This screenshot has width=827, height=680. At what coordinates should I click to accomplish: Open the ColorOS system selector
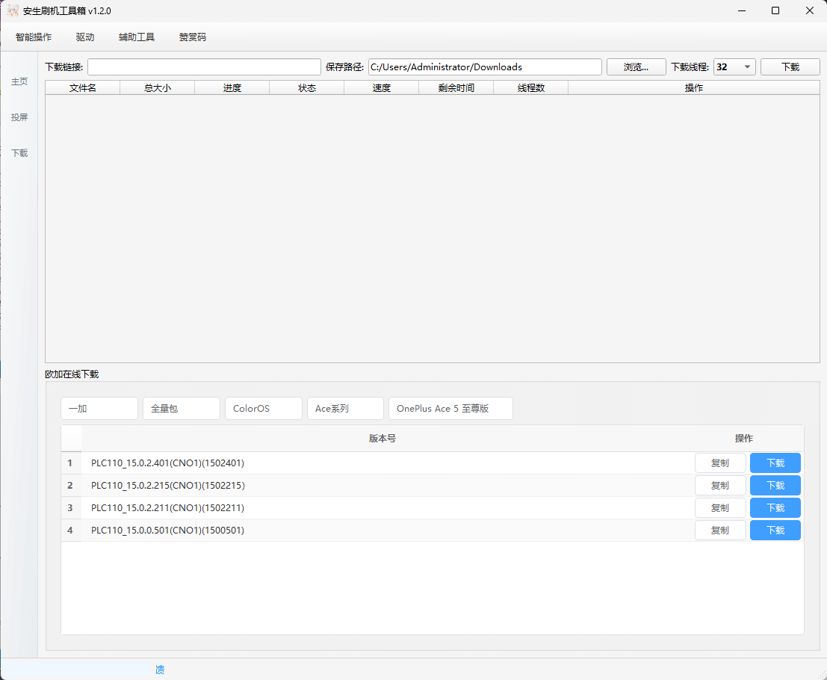264,409
